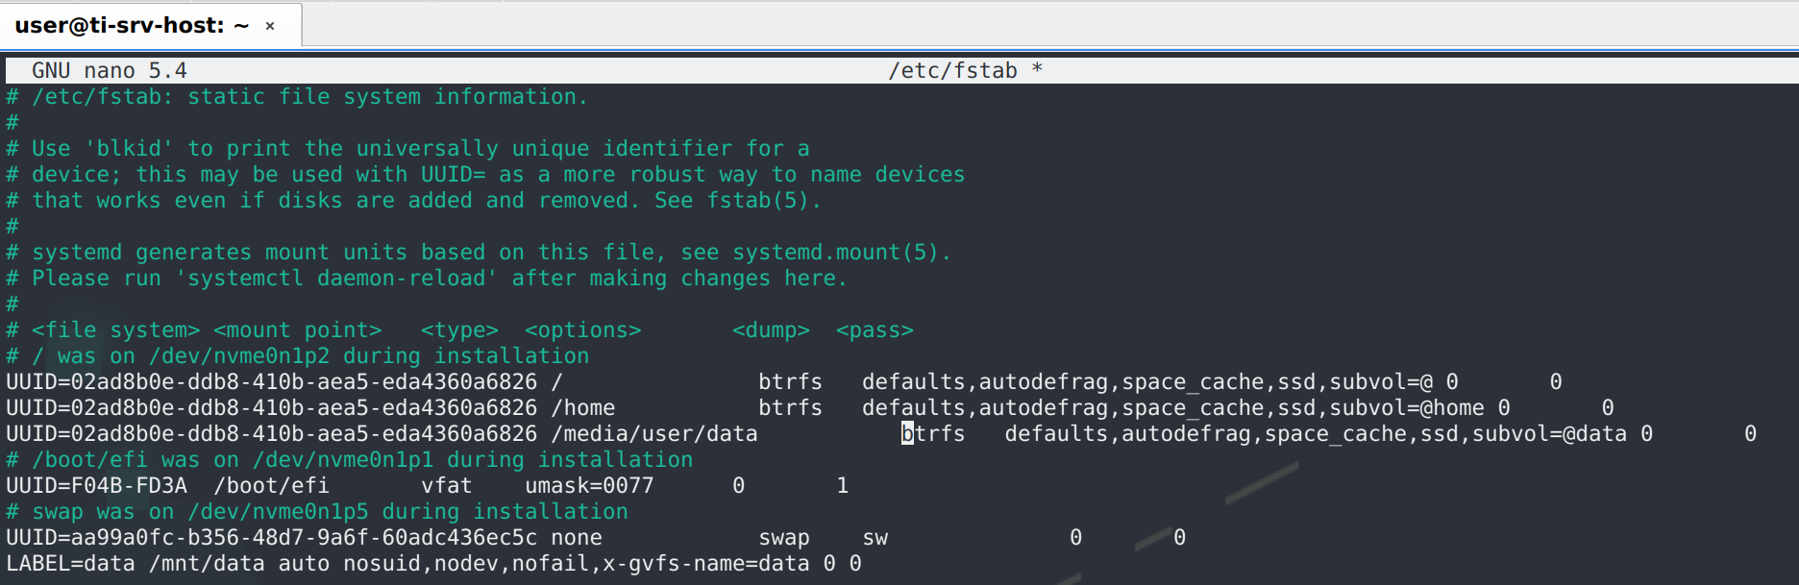This screenshot has width=1799, height=585.
Task: Click the GNU nano 5.4 title text
Action: point(109,71)
